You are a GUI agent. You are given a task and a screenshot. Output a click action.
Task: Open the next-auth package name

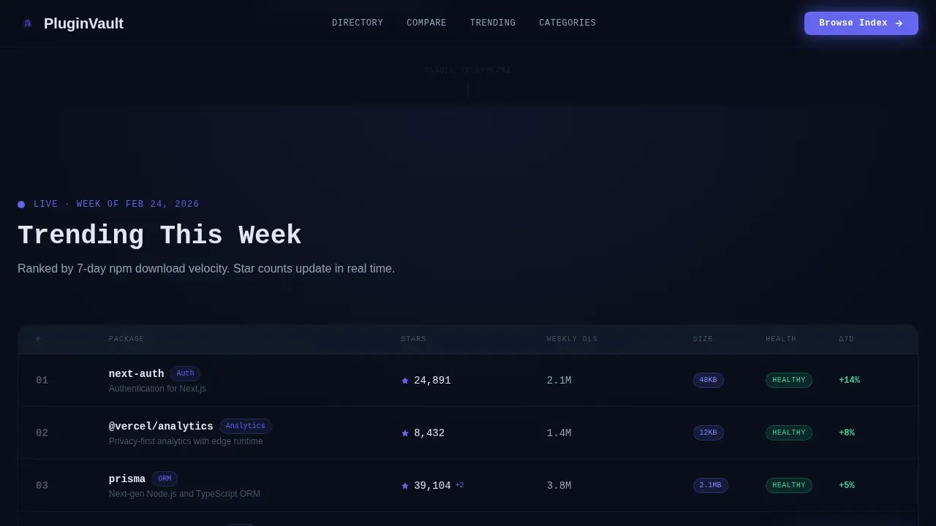(x=137, y=374)
